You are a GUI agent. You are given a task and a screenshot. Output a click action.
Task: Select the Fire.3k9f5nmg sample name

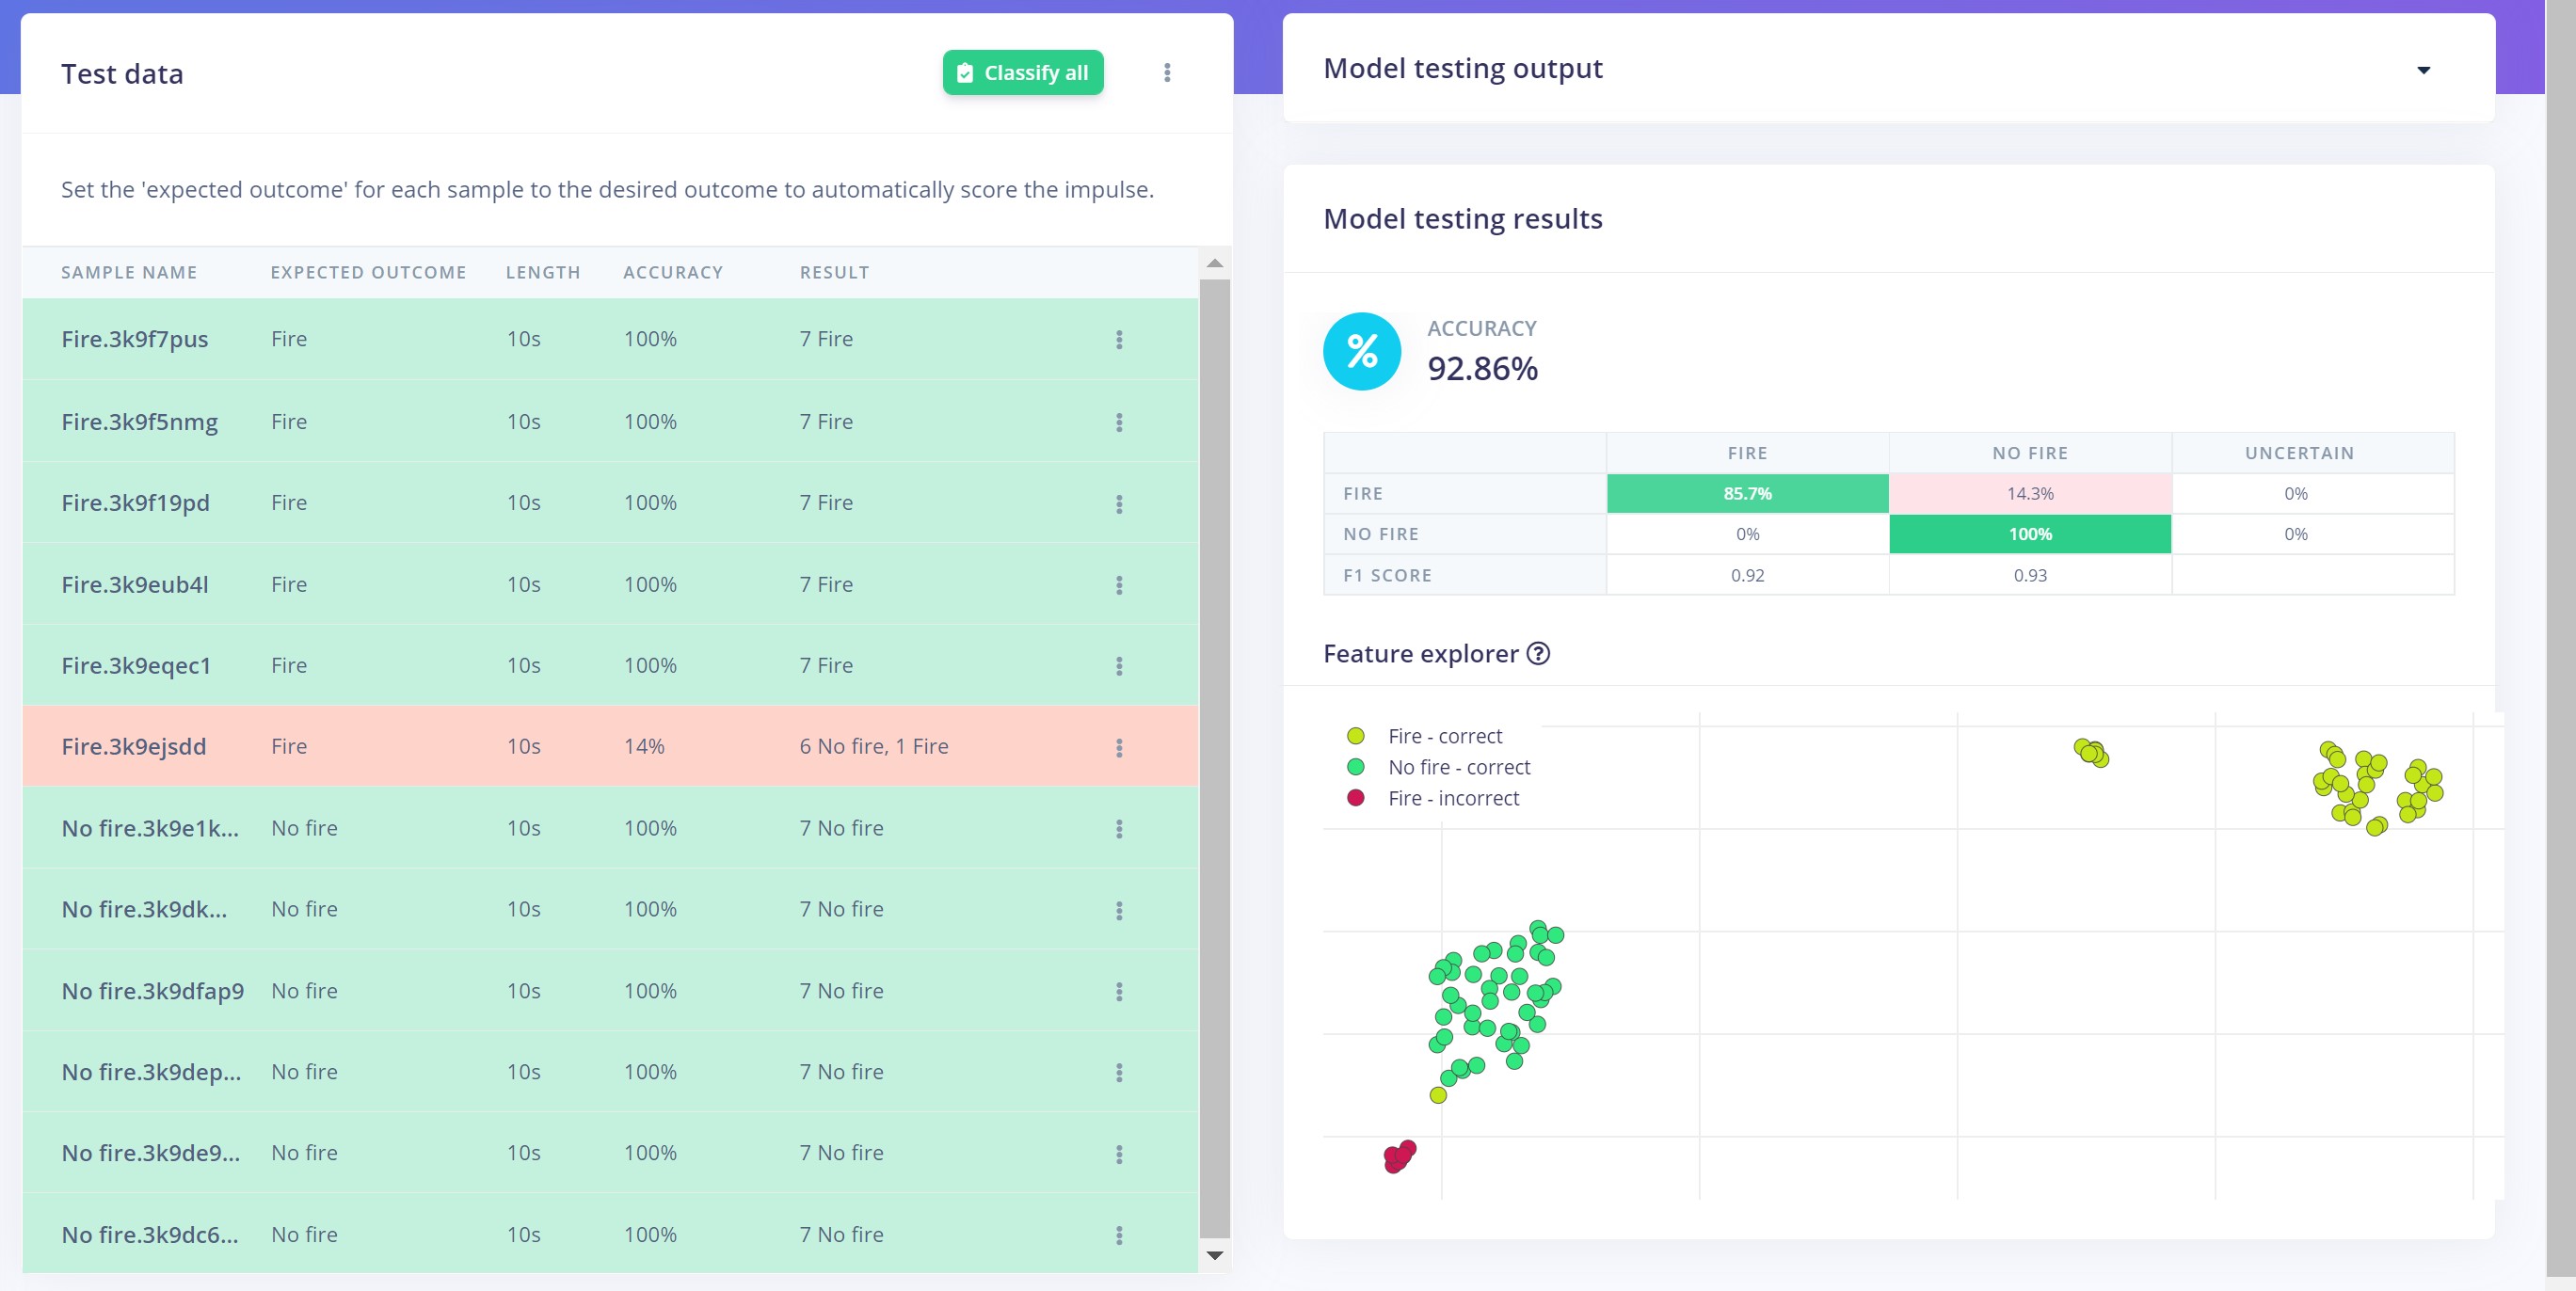pos(139,422)
